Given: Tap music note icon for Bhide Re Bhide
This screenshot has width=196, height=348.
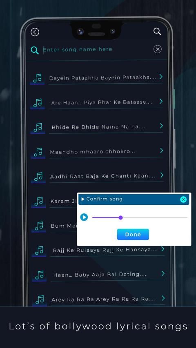Looking at the screenshot, I should coord(38,127).
